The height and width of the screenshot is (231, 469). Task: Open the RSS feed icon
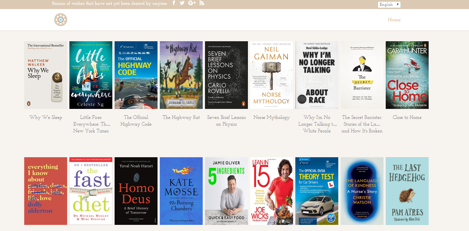tap(202, 3)
